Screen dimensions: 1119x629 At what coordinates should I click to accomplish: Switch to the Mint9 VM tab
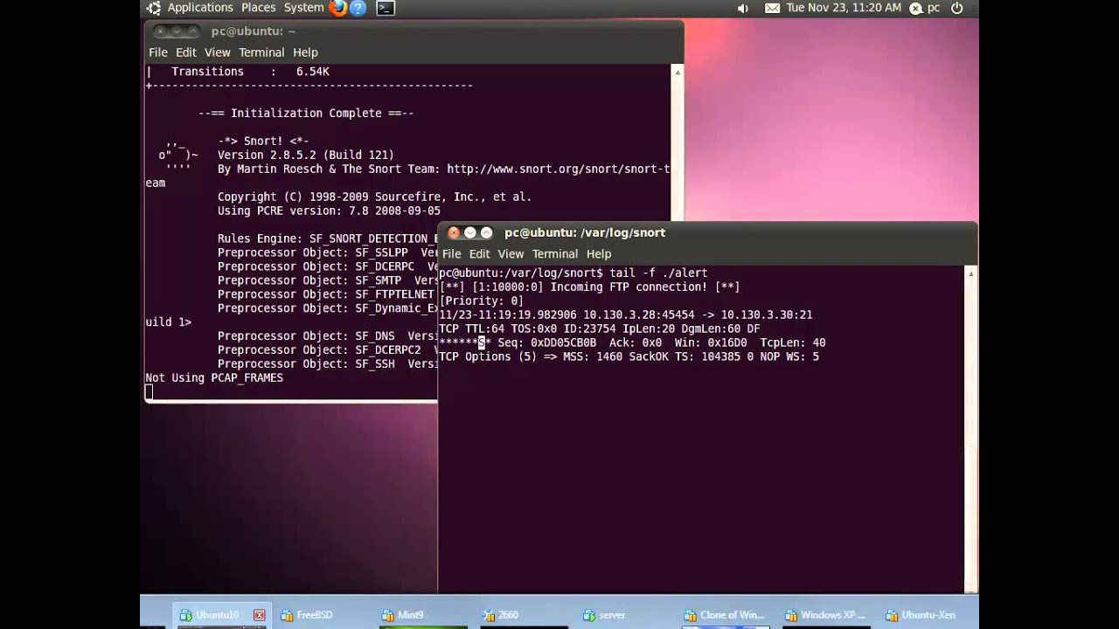404,615
